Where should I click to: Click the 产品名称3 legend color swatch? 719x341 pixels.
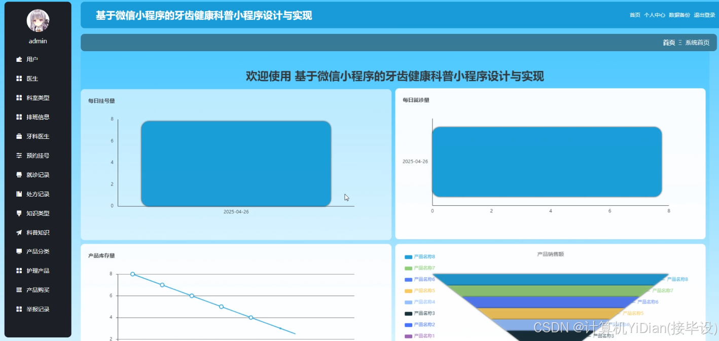pos(408,313)
